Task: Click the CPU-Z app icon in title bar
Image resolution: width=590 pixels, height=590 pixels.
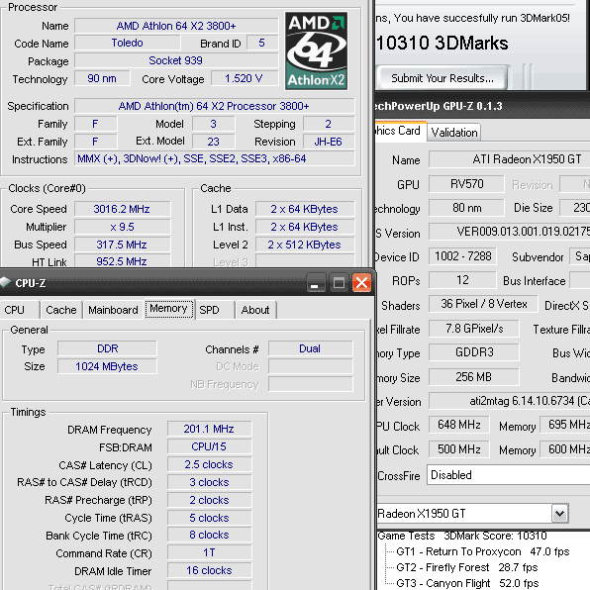Action: 5,282
